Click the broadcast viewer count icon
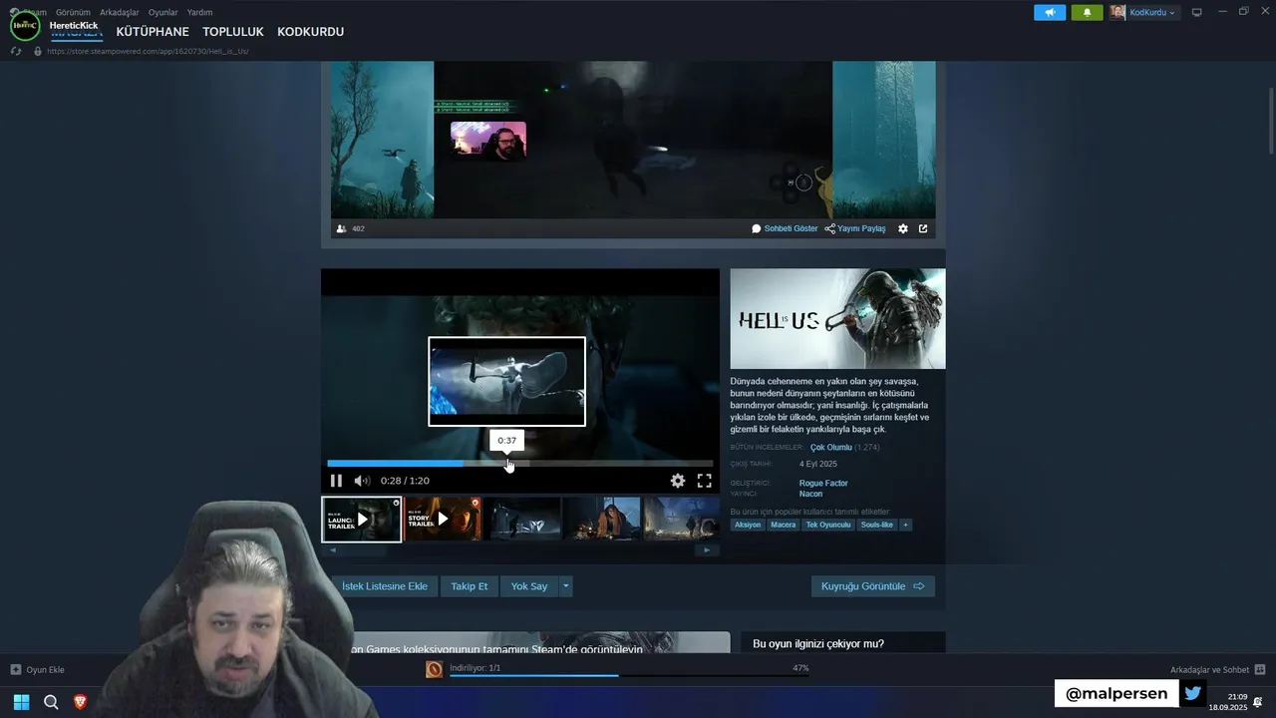The height and width of the screenshot is (718, 1276). pyautogui.click(x=342, y=228)
